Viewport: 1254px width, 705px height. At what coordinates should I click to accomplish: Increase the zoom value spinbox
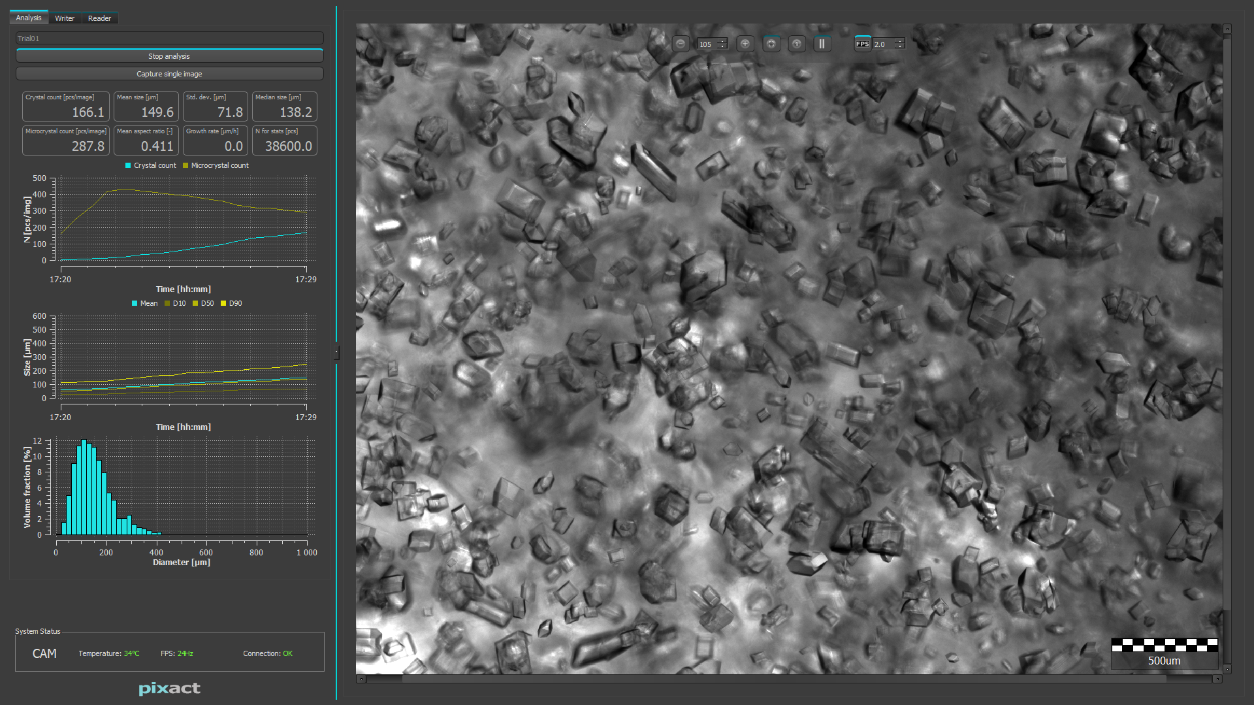point(722,41)
